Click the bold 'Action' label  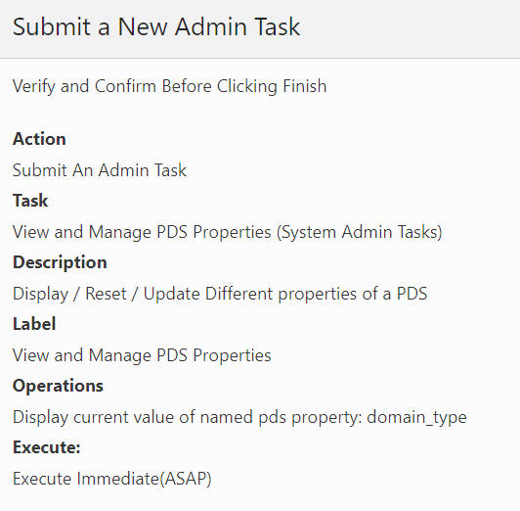click(x=39, y=139)
